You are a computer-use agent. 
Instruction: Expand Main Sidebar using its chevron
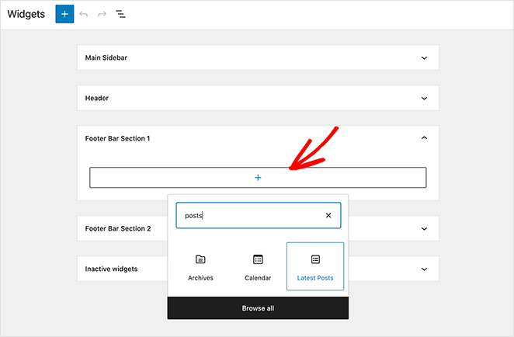tap(424, 57)
